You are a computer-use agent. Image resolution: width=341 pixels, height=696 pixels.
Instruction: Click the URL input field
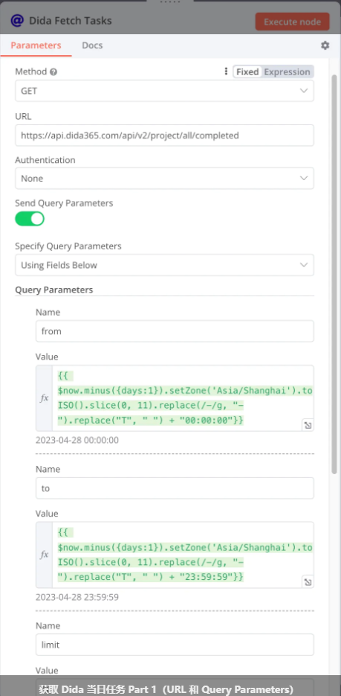click(164, 135)
